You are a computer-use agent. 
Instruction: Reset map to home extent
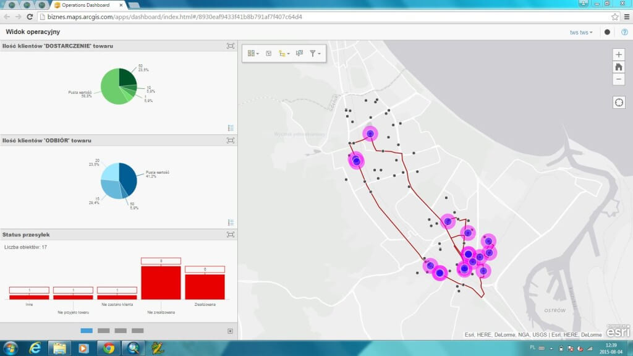click(619, 67)
